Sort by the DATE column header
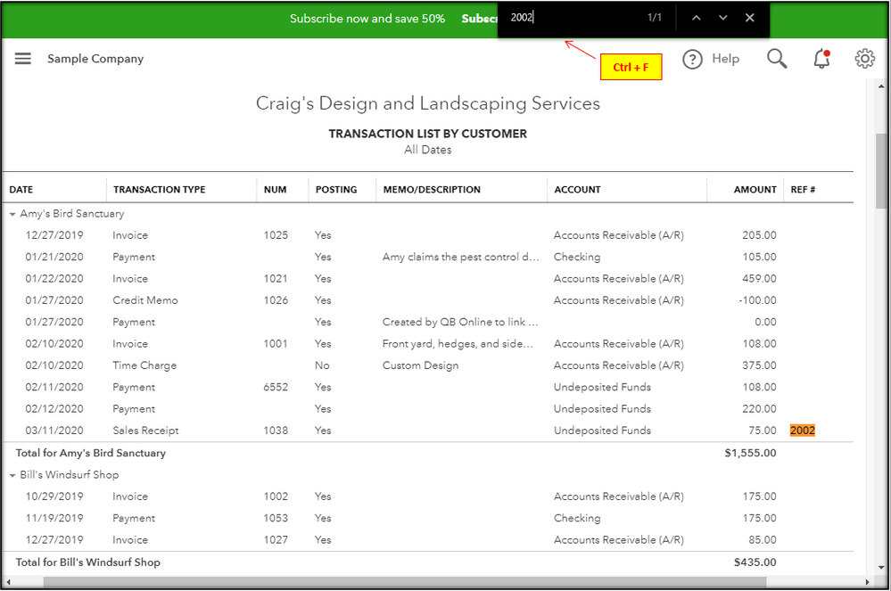Viewport: 891px width, 591px height. [21, 190]
